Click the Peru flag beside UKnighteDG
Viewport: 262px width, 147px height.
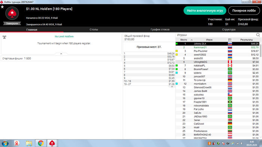point(230,62)
